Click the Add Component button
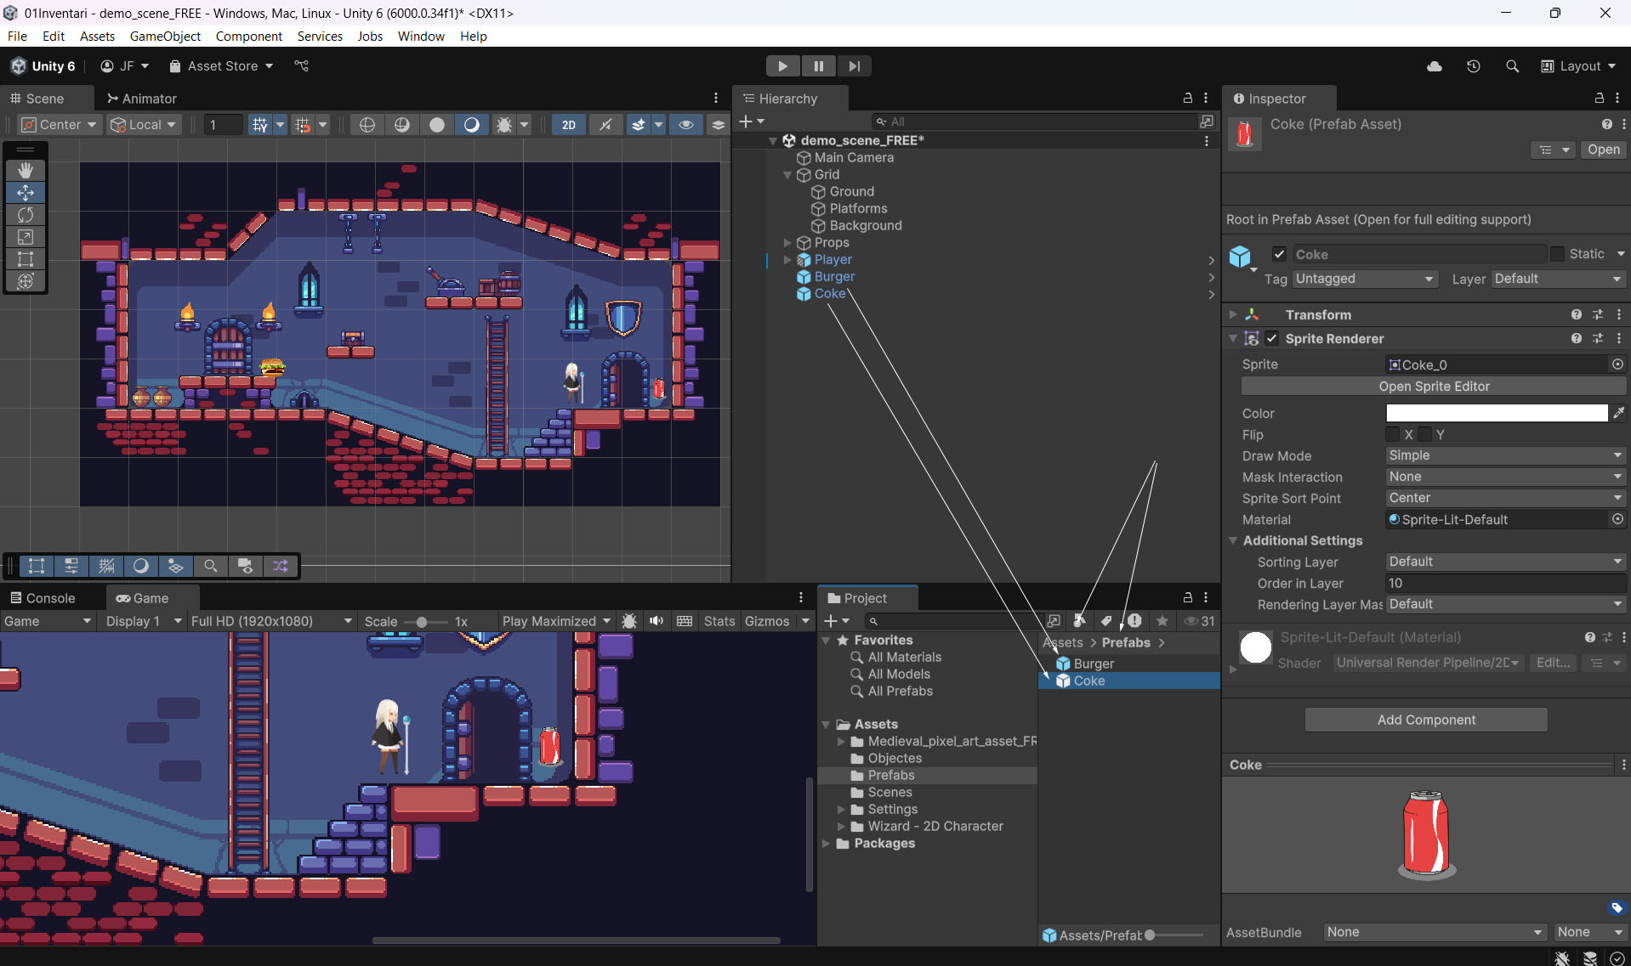Screen dimensions: 1631x966 [1426, 720]
